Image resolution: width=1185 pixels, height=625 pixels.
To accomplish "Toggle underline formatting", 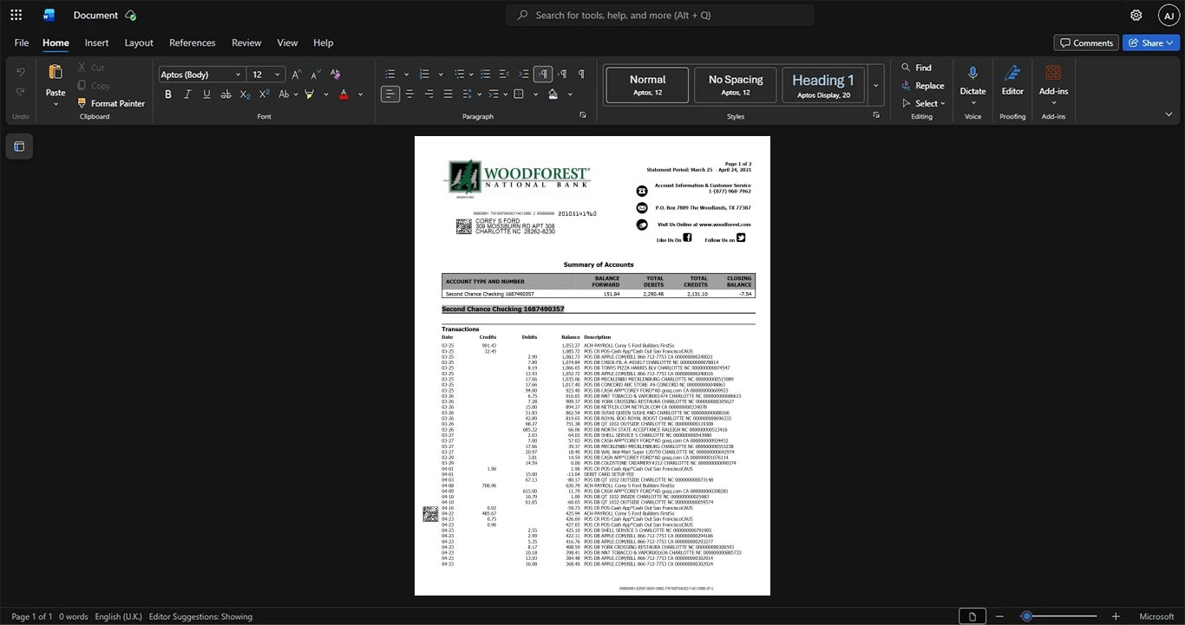I will click(x=206, y=94).
